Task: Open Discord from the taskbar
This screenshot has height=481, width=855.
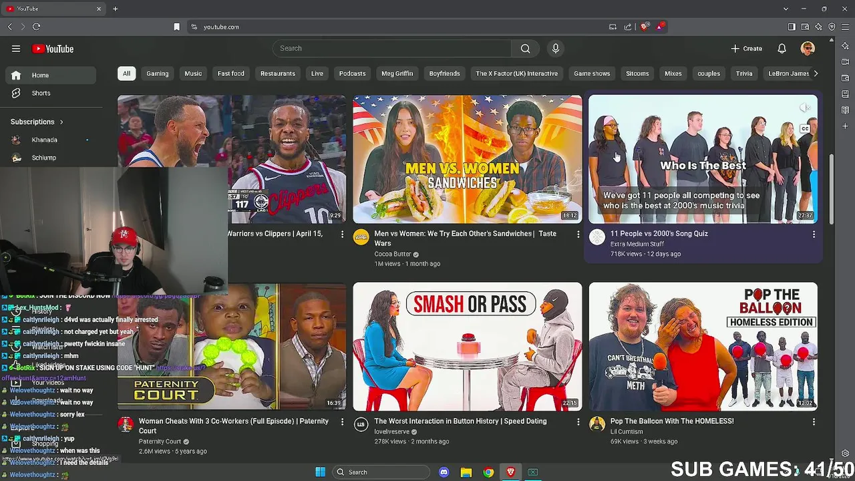Action: point(444,472)
